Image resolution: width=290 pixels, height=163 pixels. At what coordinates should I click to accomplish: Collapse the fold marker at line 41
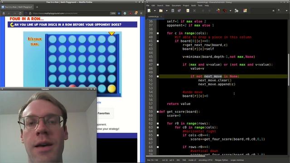(x=158, y=41)
